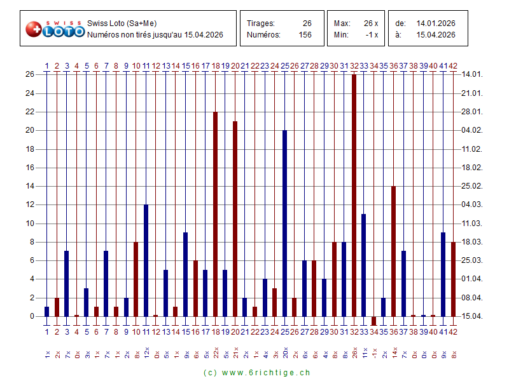Click the 26x count label under number 32

[x=354, y=352]
